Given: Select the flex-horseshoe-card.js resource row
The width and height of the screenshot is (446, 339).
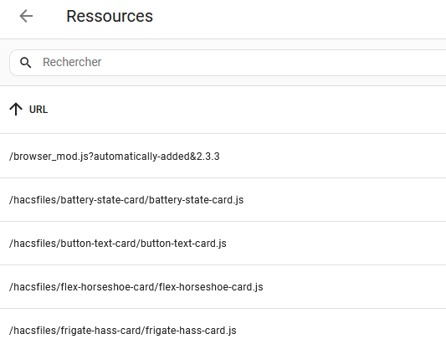Looking at the screenshot, I should [x=223, y=286].
